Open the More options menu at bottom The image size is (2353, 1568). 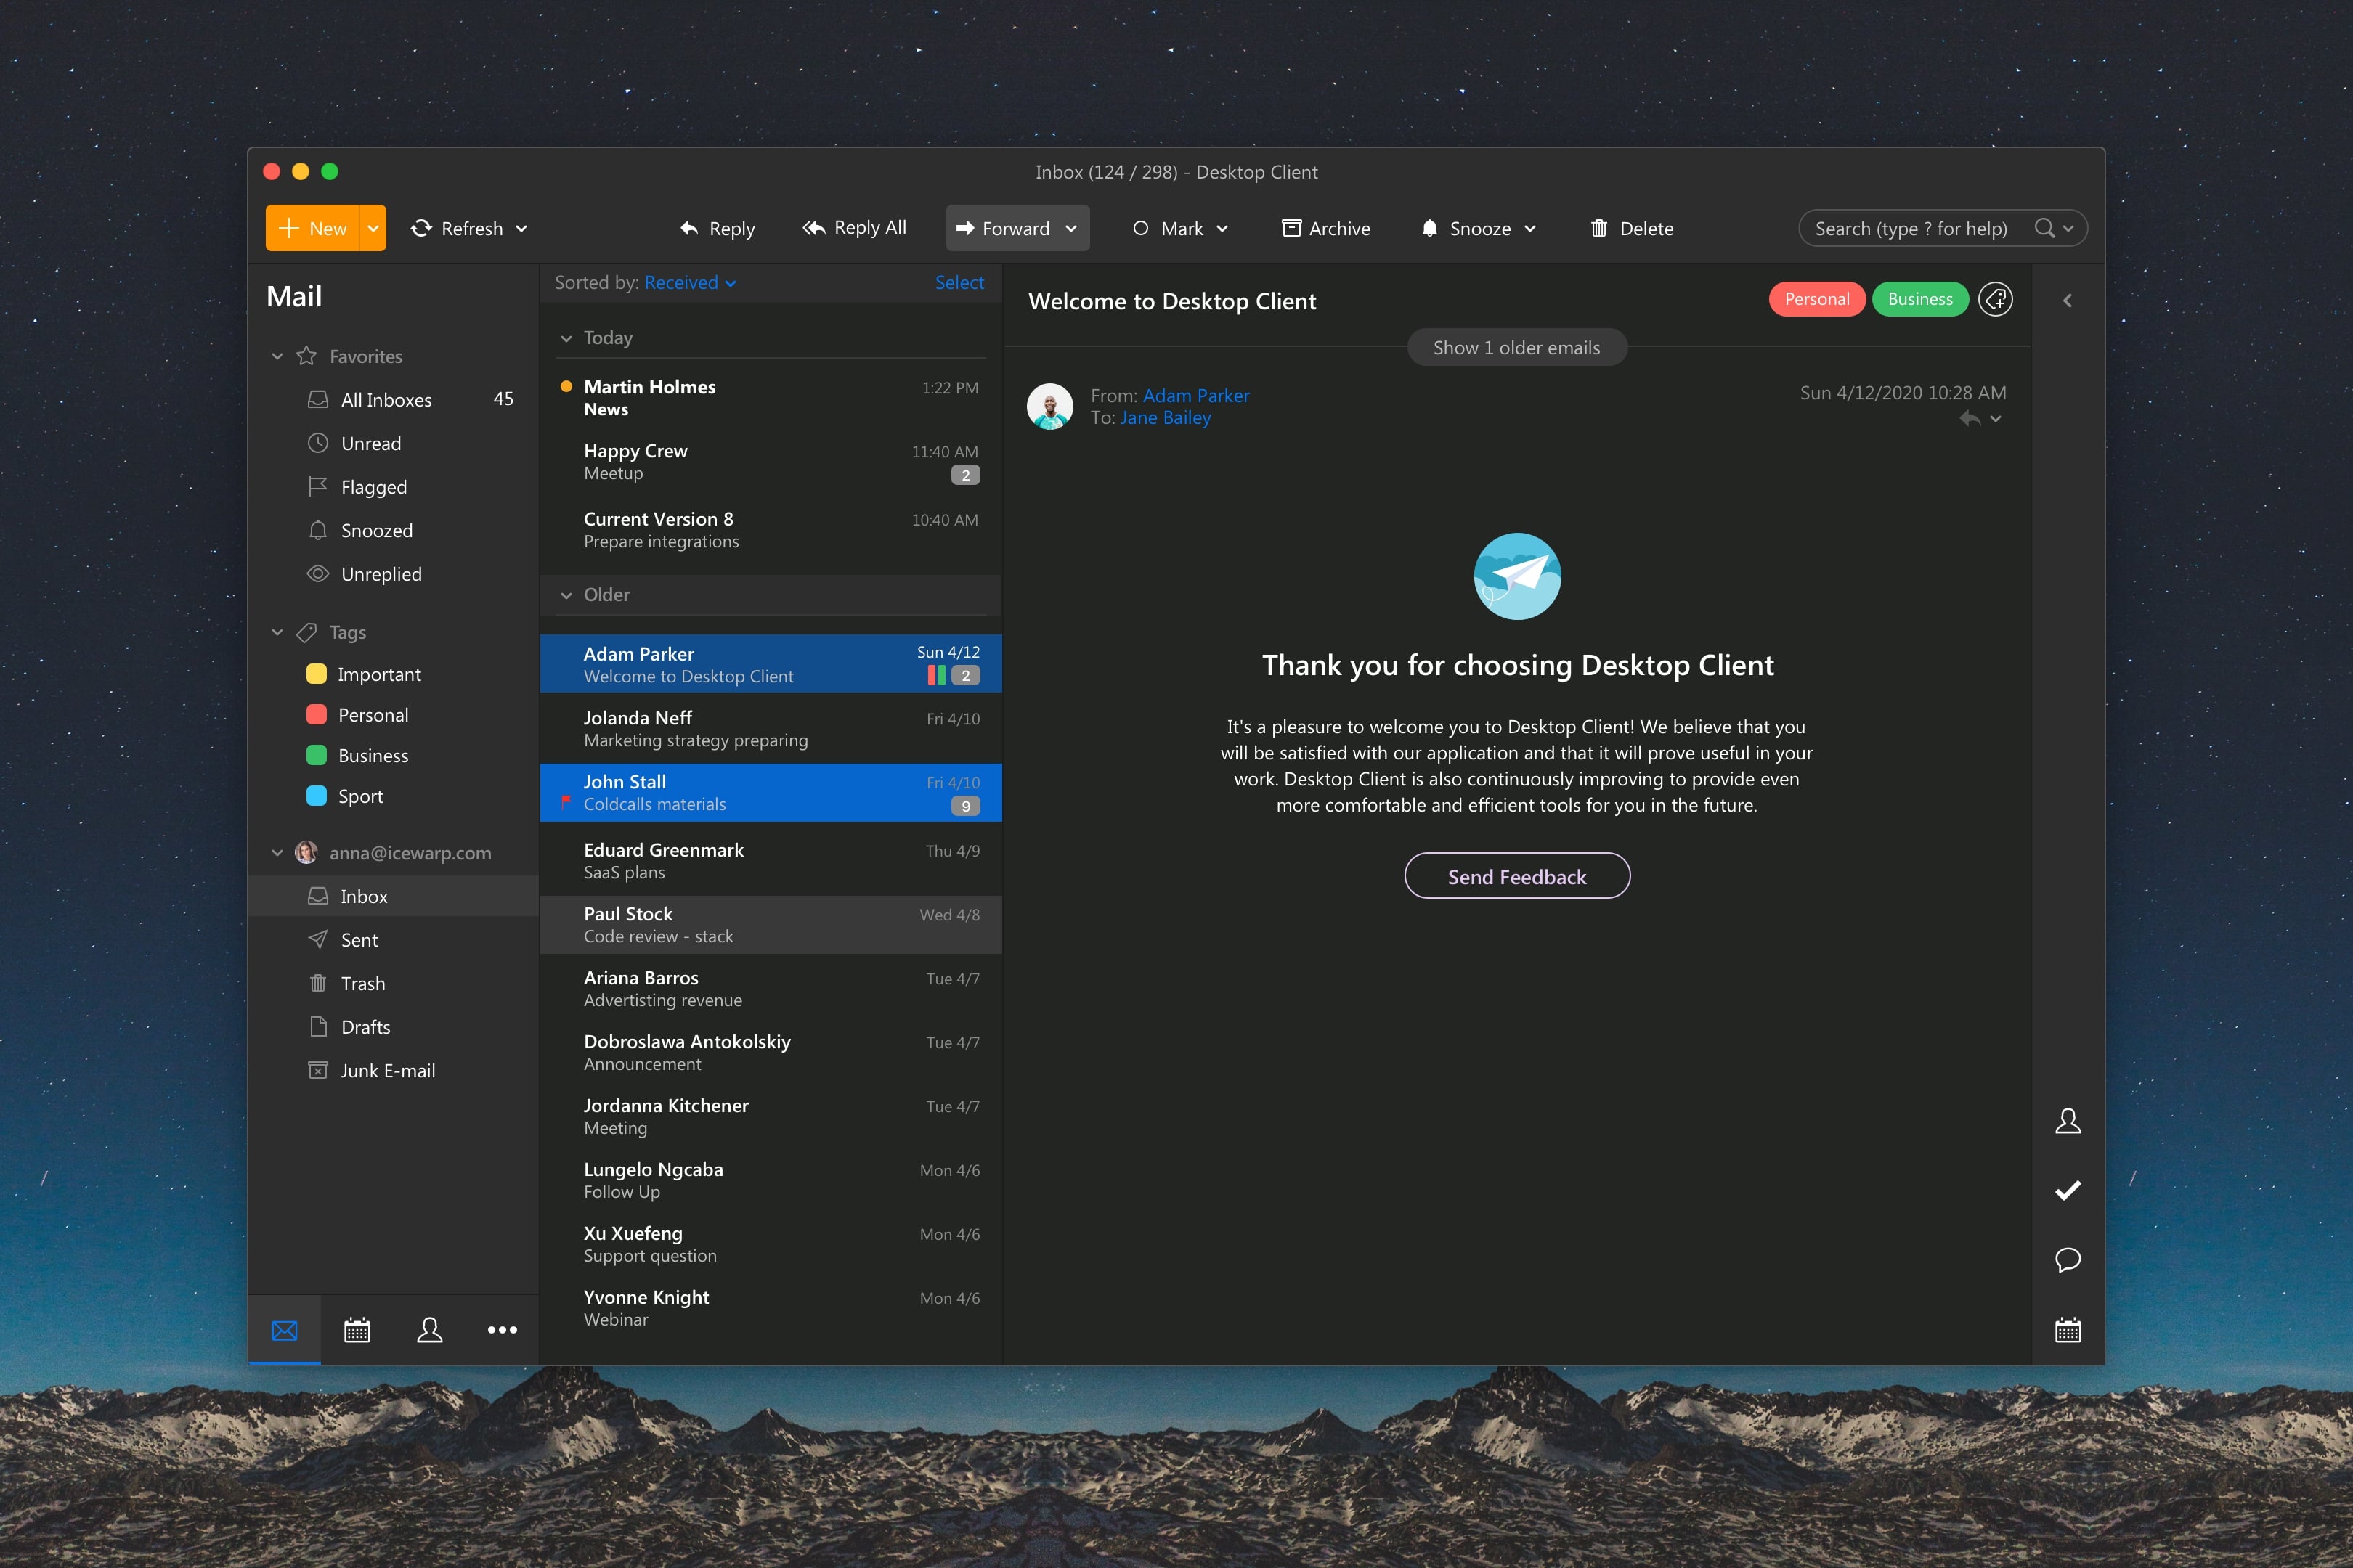click(x=503, y=1330)
